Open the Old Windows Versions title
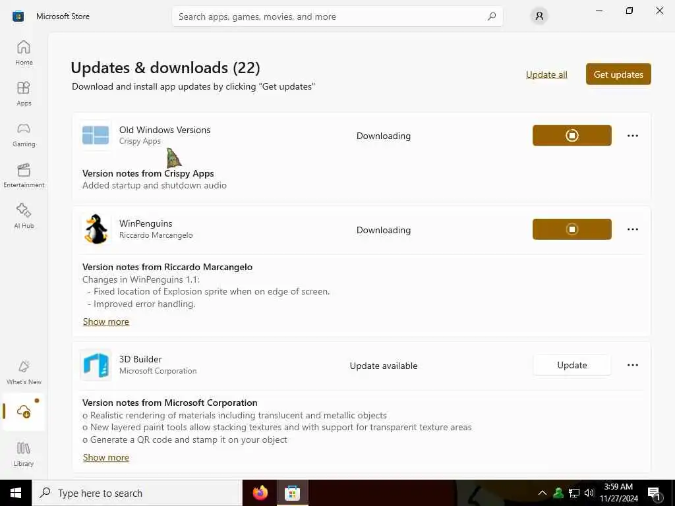 164,130
